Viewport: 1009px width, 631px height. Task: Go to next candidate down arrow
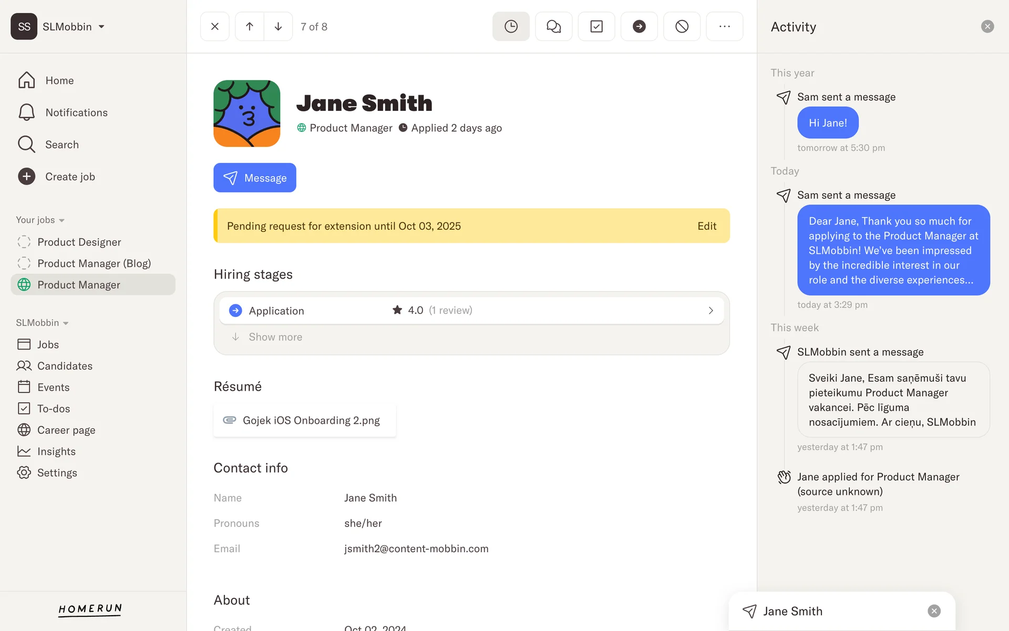tap(278, 26)
